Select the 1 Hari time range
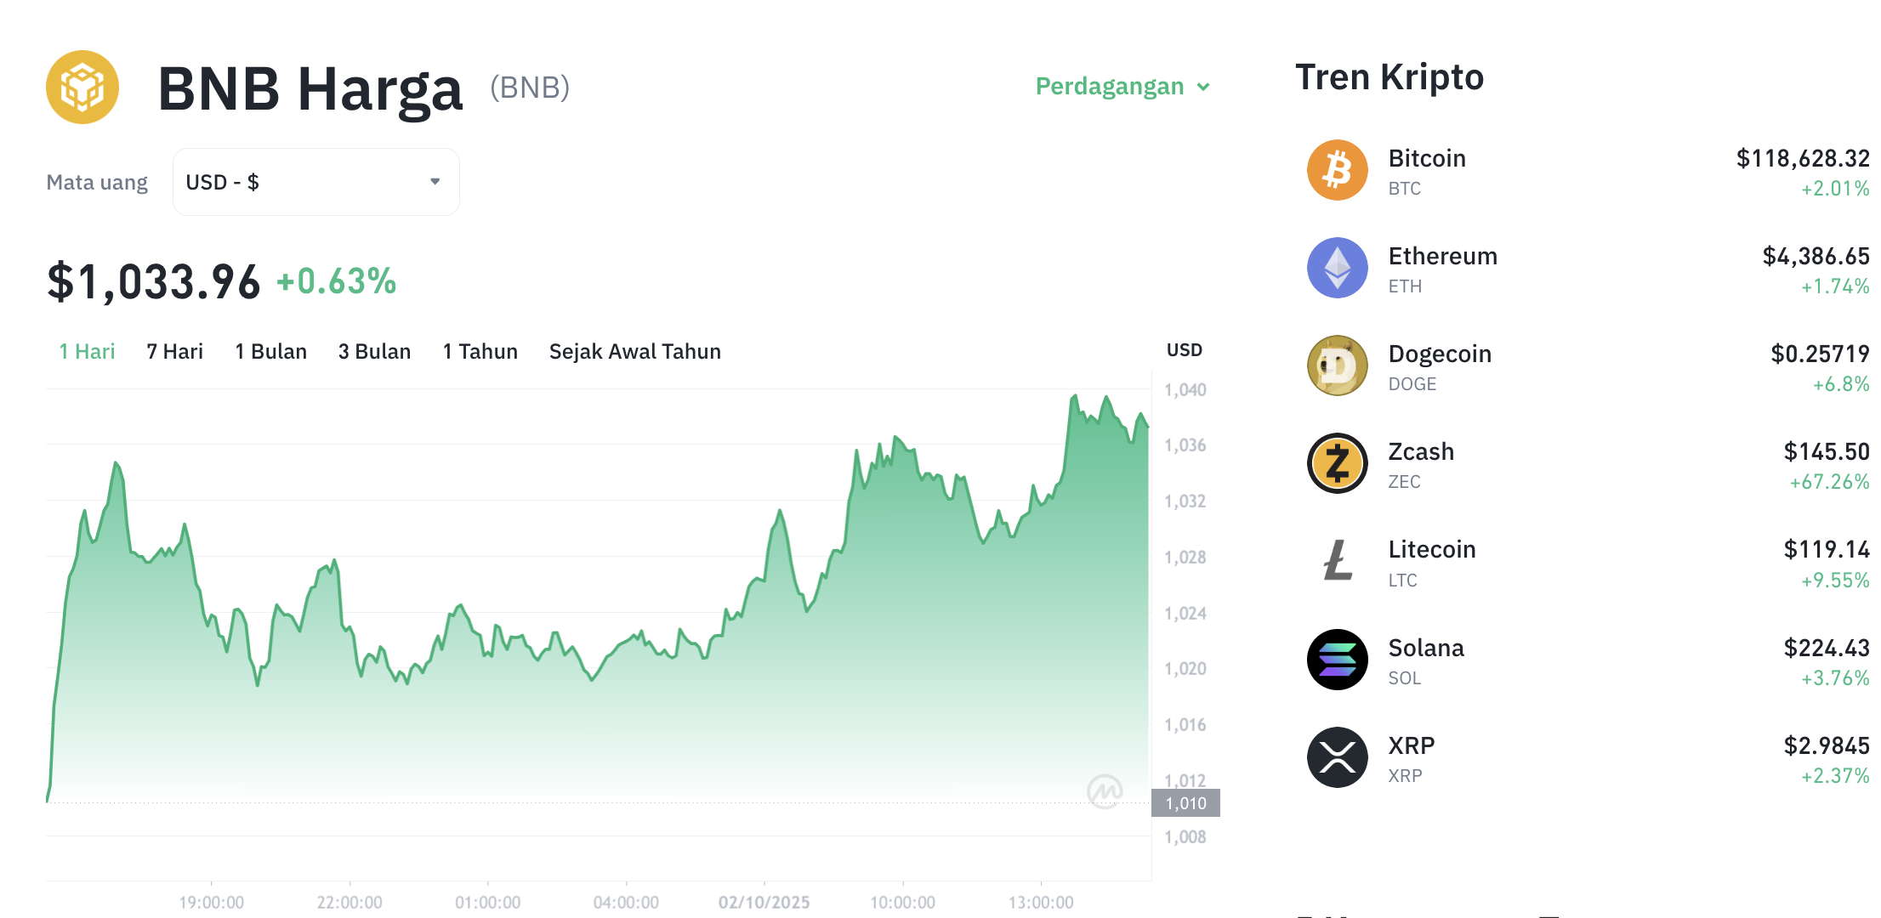 tap(87, 352)
